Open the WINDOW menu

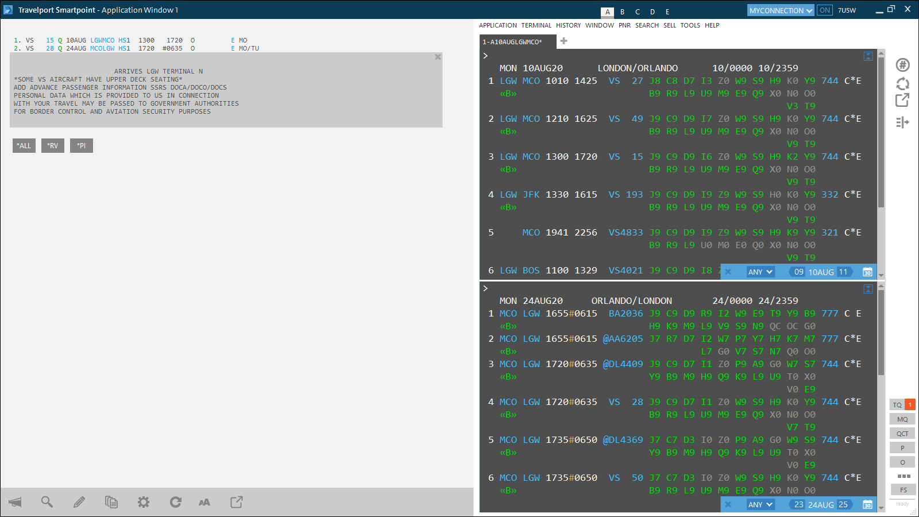[x=600, y=25]
